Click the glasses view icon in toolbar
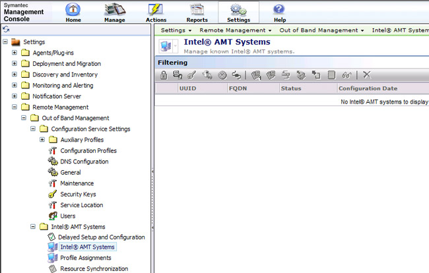Viewport: 429px width, 273px height. tap(347, 75)
